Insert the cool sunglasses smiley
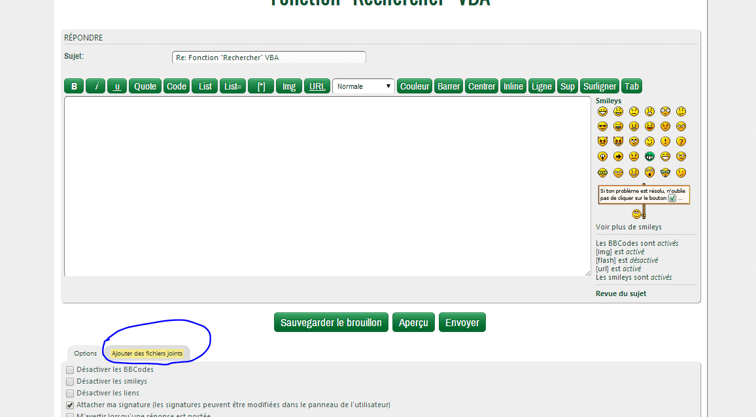 coord(603,126)
